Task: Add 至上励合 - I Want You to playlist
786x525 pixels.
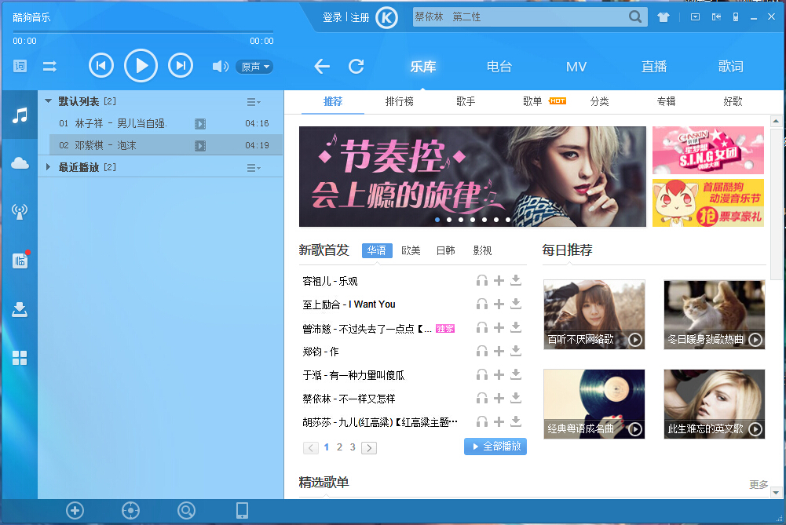Action: 499,304
